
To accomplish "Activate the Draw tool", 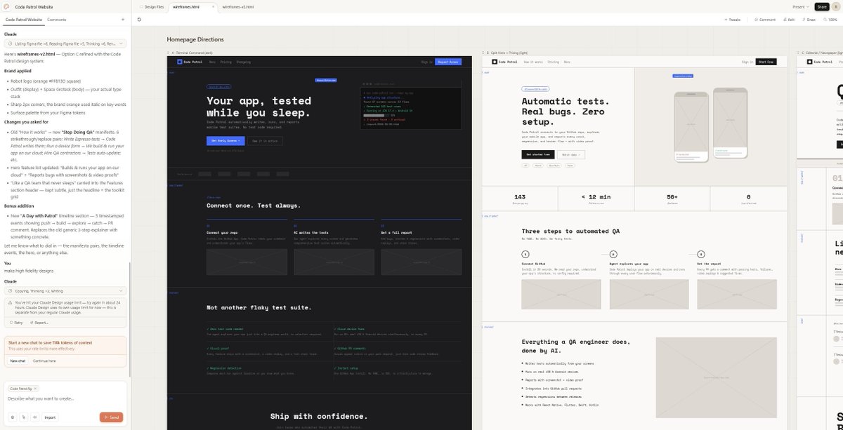I will (x=809, y=20).
